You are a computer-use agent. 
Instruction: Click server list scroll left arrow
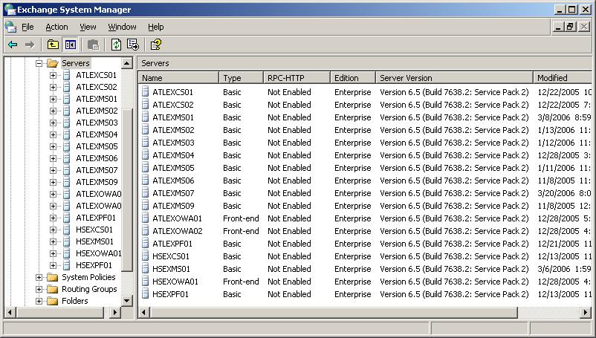tap(143, 313)
